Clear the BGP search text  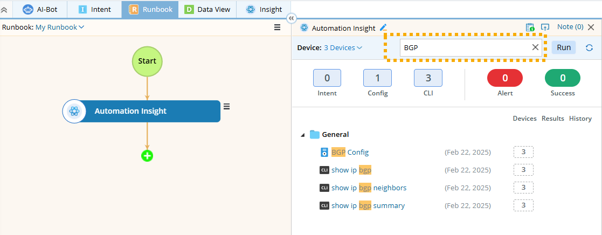535,47
